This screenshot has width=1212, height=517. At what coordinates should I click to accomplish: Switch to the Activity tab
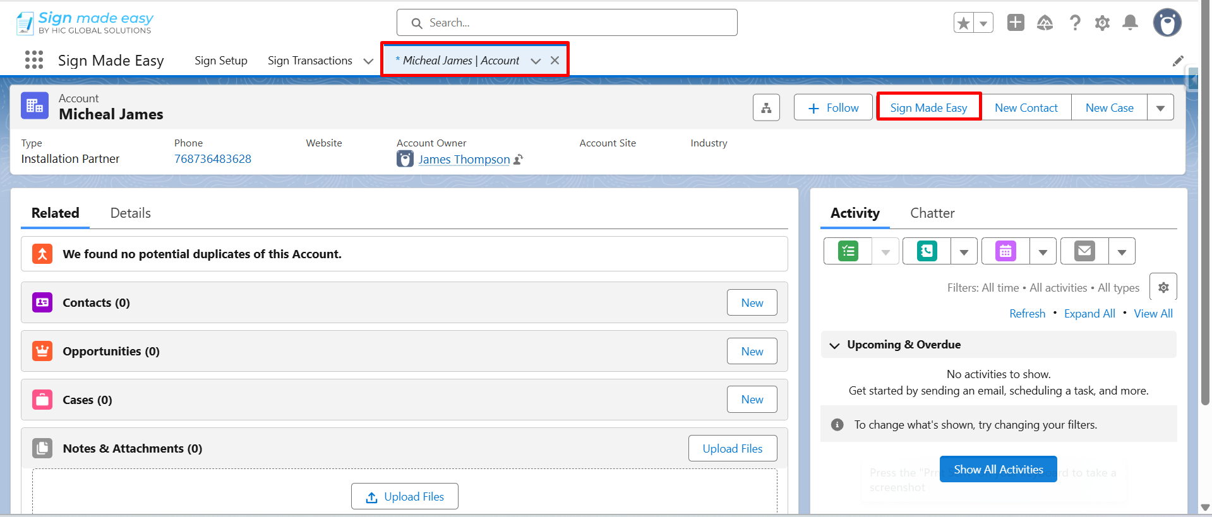point(855,213)
